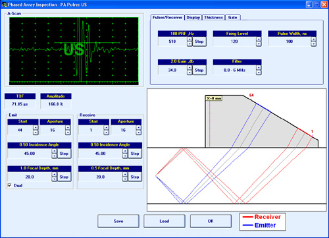Decrease PRF value with down arrow

(190, 44)
